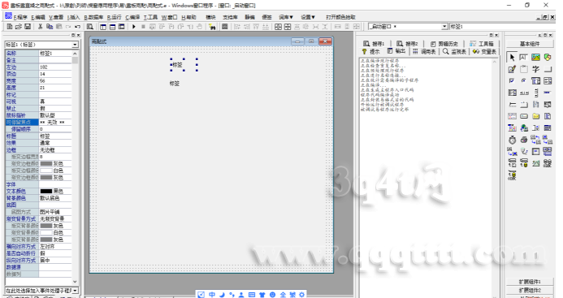Screen dimensions: 563x298
Task: Switch to the '工具箱' tab
Action: (x=482, y=44)
